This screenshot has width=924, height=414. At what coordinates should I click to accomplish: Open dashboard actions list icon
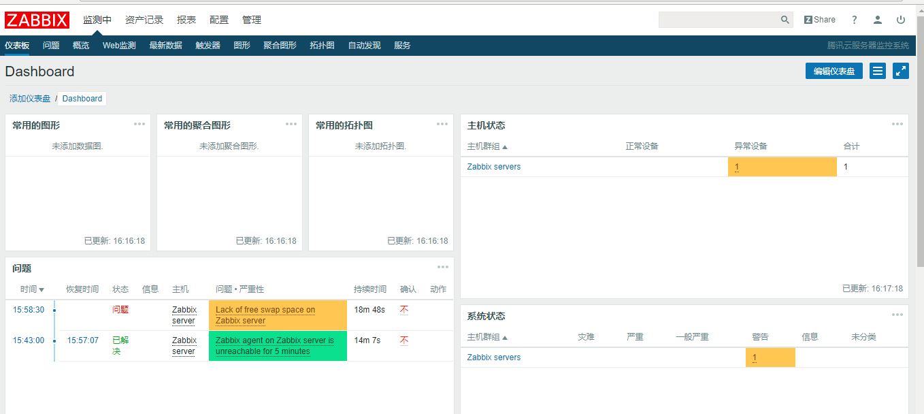(878, 71)
